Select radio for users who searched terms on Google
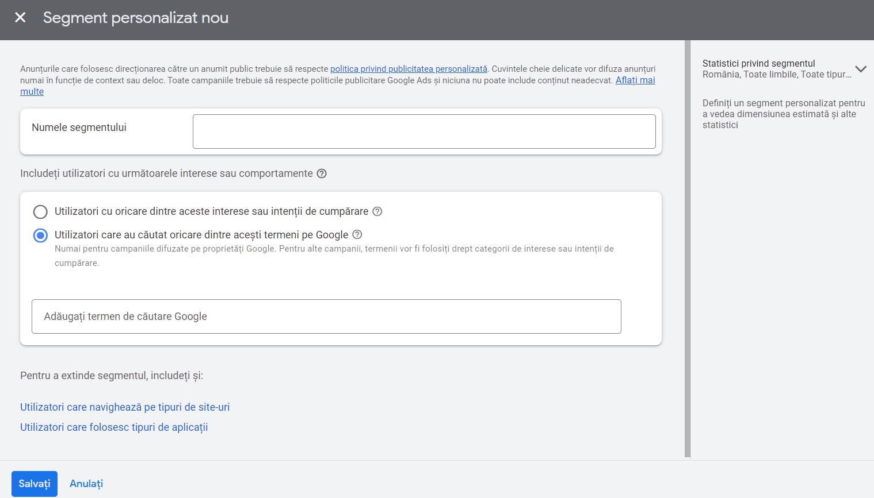 [40, 236]
